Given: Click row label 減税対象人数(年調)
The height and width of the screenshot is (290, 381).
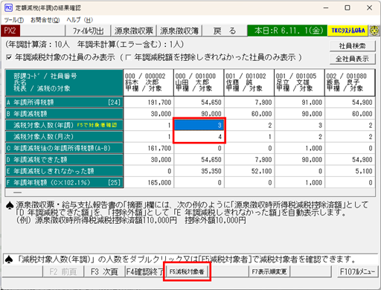Looking at the screenshot, I should click(x=64, y=125).
